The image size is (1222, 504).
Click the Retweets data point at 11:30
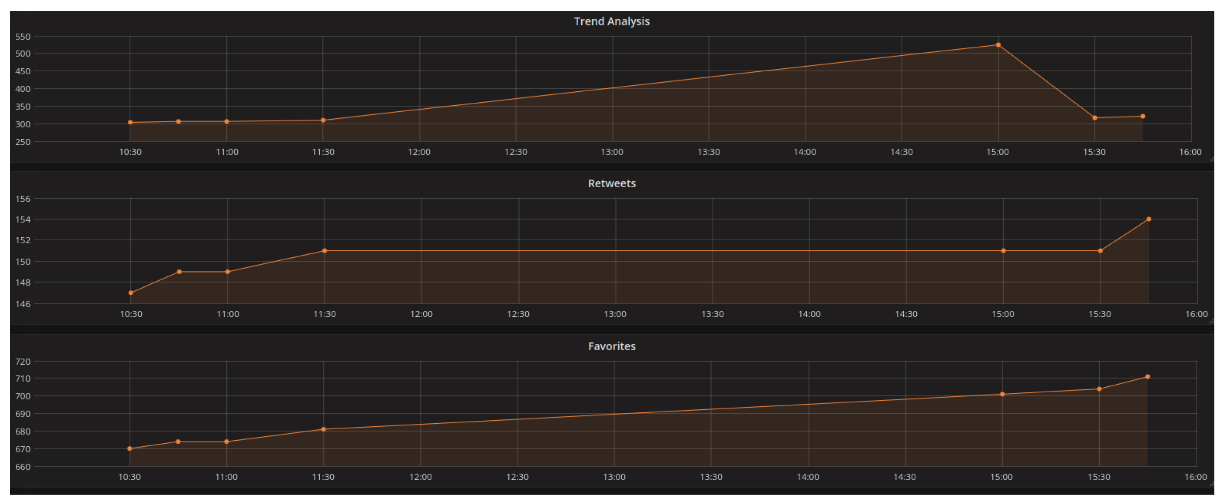[x=324, y=251]
